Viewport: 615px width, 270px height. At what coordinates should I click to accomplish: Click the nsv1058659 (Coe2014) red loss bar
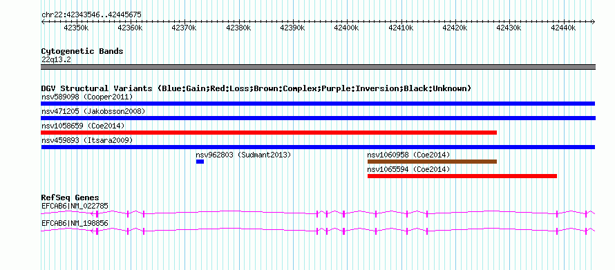click(x=269, y=133)
